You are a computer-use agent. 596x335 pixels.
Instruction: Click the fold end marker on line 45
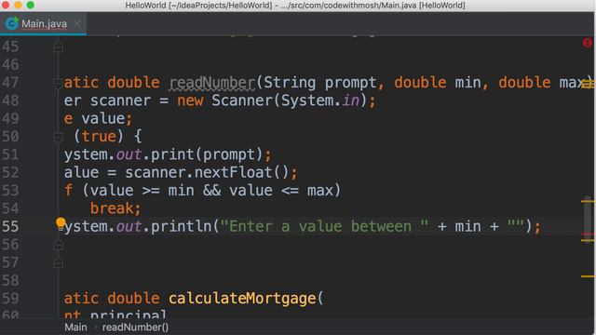58,47
